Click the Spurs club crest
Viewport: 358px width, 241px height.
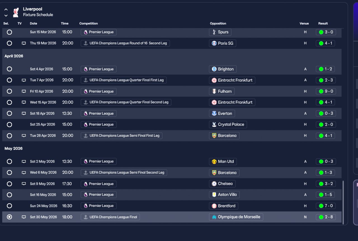pos(214,32)
